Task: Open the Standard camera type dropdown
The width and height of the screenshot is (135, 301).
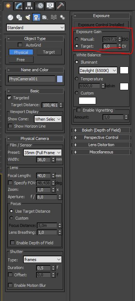Action: coord(35,28)
